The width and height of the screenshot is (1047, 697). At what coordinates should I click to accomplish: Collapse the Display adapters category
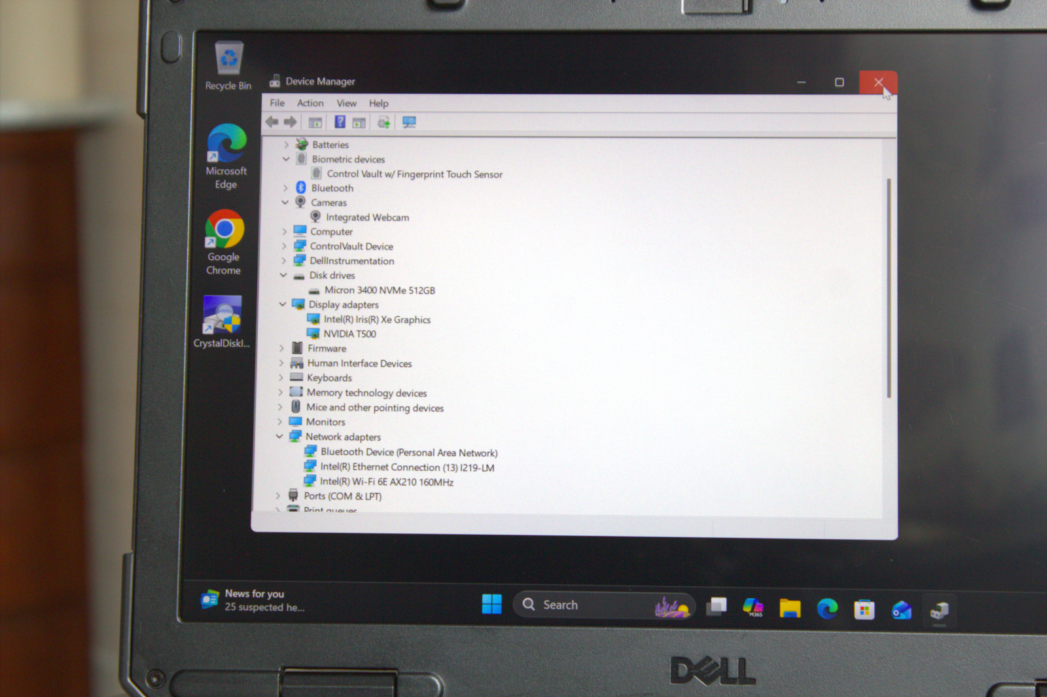(x=283, y=304)
